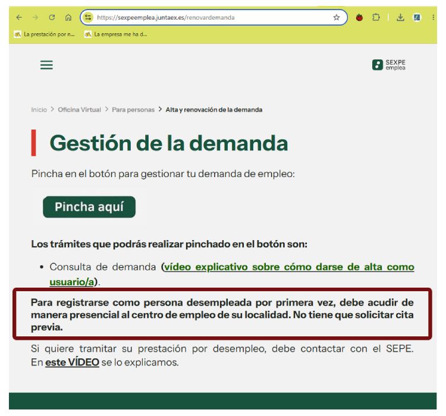Click 'Pincha en el botón para gestionar' text
Screen dimensions: 446x416
point(163,174)
